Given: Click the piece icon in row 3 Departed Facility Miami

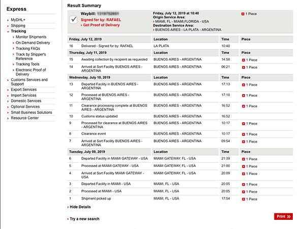Looking at the screenshot, I should [x=243, y=185].
